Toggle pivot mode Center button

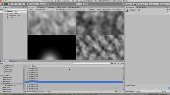coord(33,4)
